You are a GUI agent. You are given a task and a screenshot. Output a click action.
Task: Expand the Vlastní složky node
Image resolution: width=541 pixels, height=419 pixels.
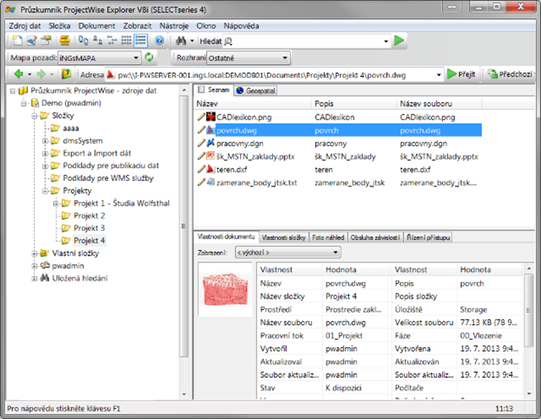(34, 254)
